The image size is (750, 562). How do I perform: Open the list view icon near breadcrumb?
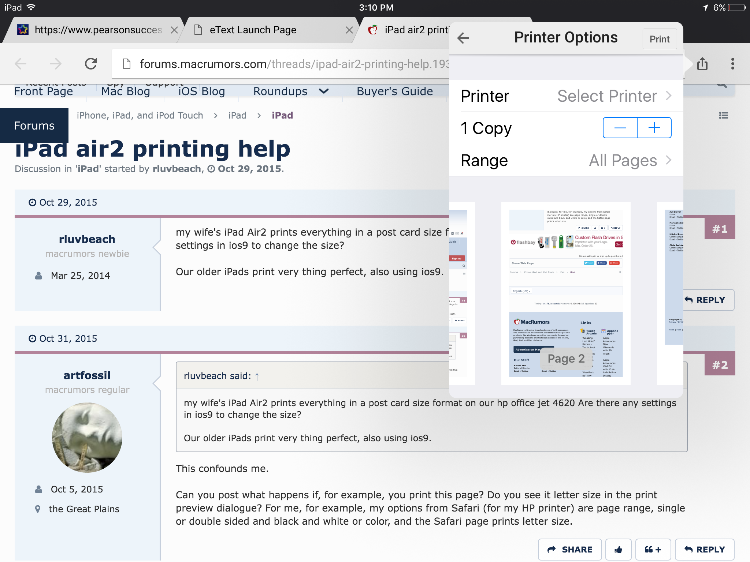coord(723,116)
